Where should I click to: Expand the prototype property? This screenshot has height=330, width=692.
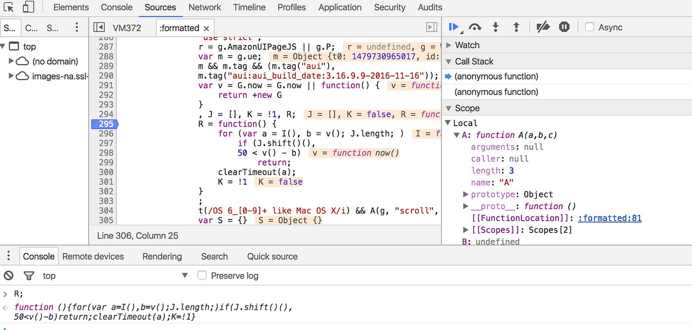(466, 194)
